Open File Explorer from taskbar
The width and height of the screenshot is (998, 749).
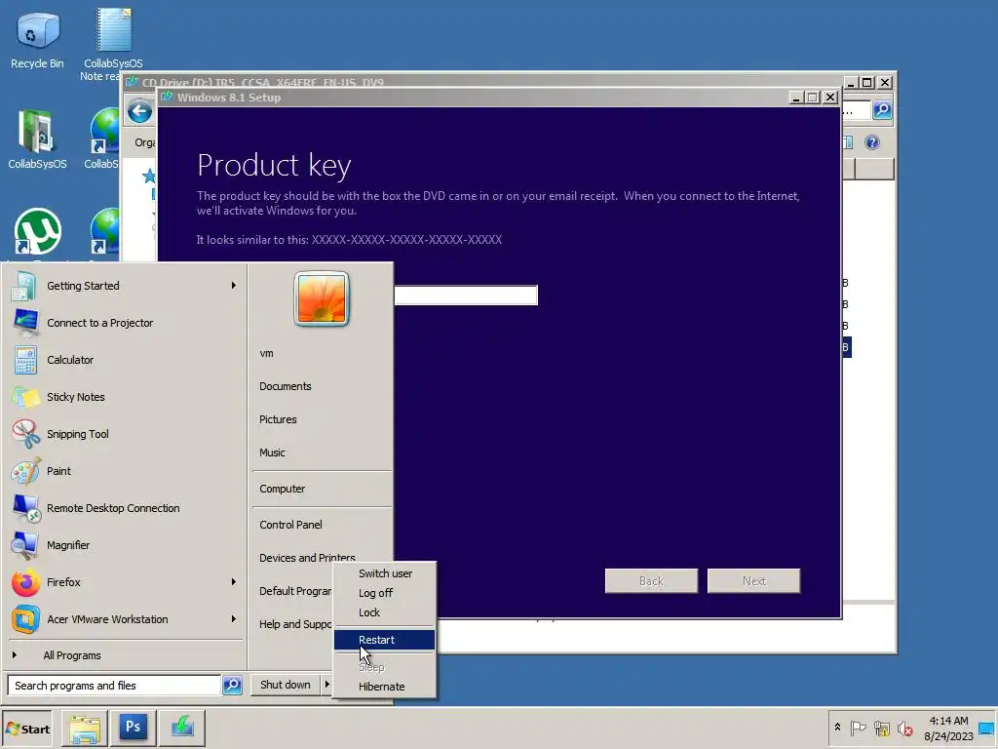[x=85, y=728]
